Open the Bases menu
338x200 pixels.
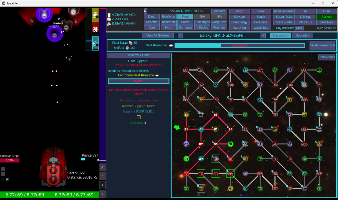185,22
